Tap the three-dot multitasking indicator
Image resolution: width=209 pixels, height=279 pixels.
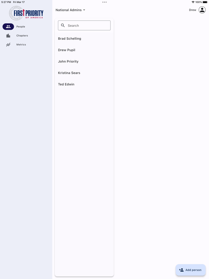pyautogui.click(x=105, y=2)
